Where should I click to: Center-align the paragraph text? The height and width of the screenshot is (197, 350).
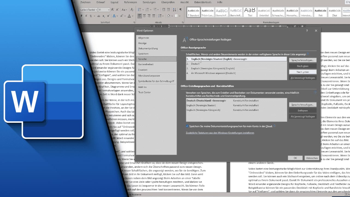pyautogui.click(x=144, y=16)
